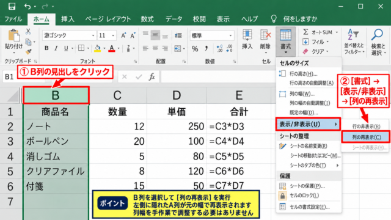Toggle middle vertical alignment
Image resolution: width=391 pixels, height=220 pixels.
155,35
